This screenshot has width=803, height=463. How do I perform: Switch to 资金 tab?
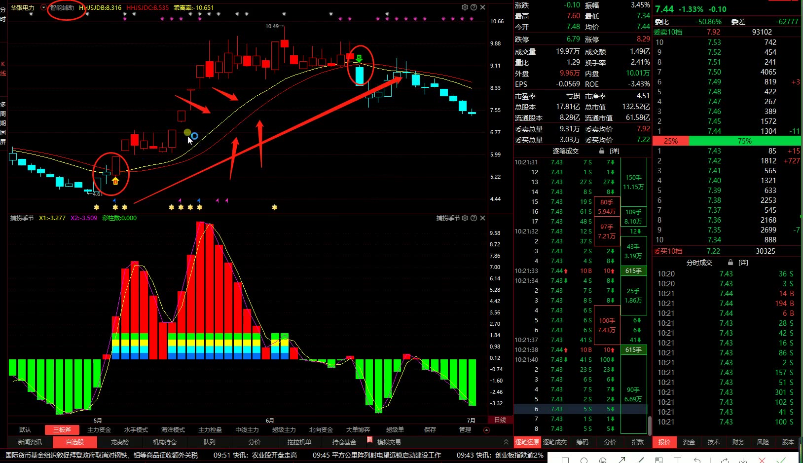click(x=689, y=442)
